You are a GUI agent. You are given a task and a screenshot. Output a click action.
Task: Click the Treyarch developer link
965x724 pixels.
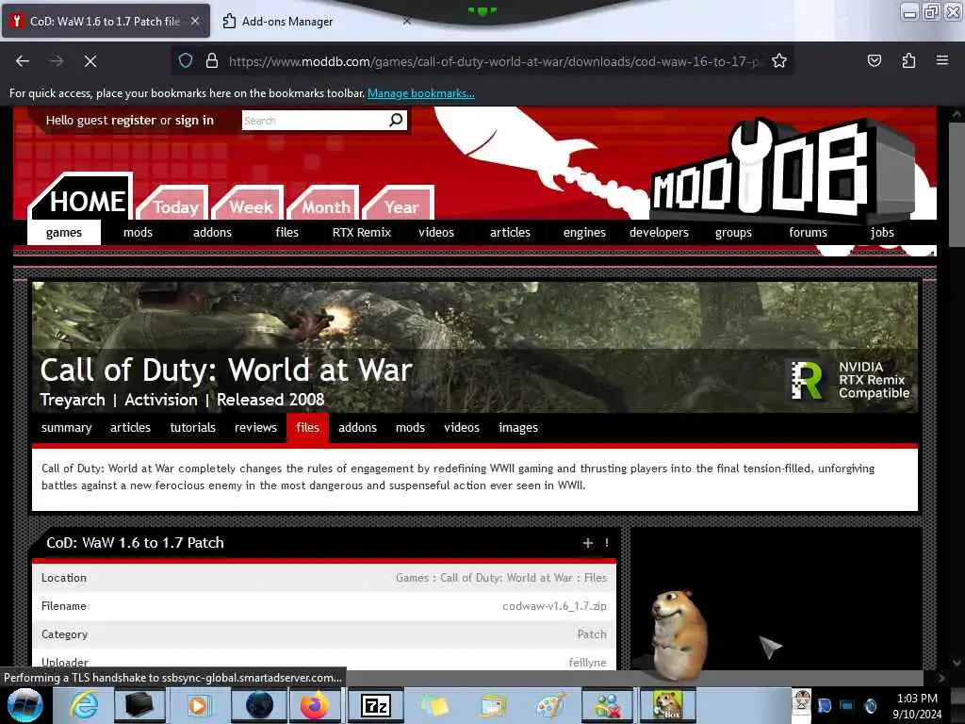pyautogui.click(x=73, y=400)
